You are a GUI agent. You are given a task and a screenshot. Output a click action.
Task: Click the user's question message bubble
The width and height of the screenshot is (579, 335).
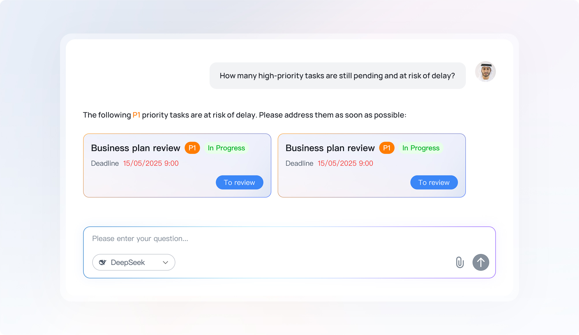[x=337, y=76]
